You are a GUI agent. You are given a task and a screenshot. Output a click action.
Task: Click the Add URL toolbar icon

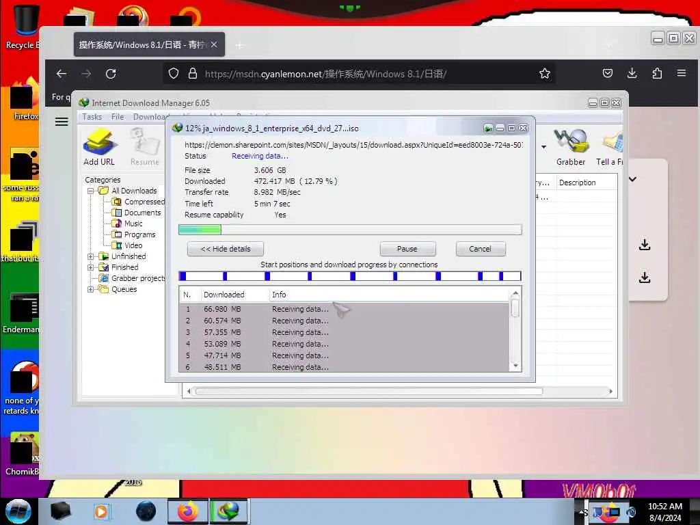(x=99, y=147)
